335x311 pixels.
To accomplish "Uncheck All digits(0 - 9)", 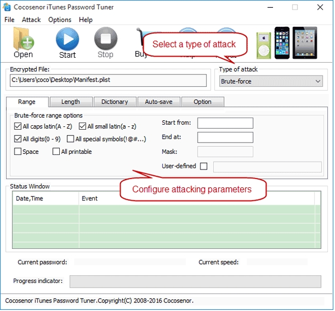I will point(17,139).
